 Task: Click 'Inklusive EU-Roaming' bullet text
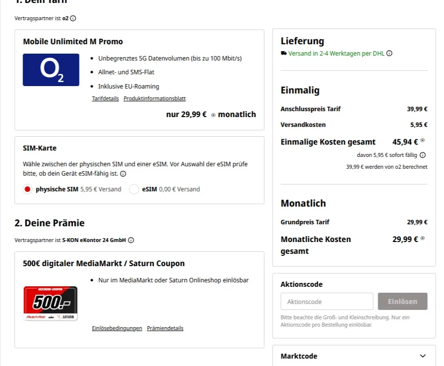129,86
